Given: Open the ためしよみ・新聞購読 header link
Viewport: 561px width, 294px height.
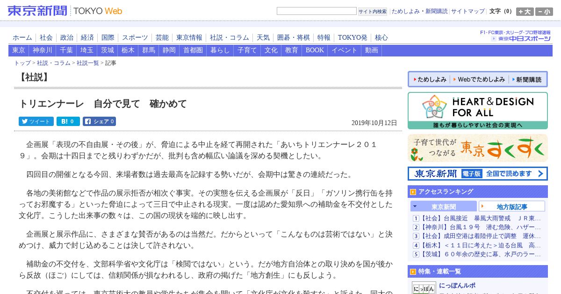Looking at the screenshot, I should pyautogui.click(x=419, y=11).
